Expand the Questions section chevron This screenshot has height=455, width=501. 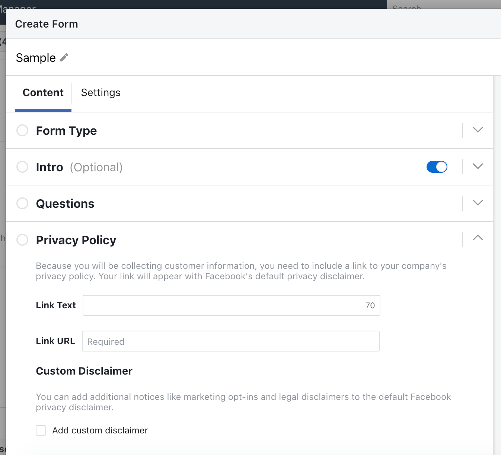tap(478, 203)
